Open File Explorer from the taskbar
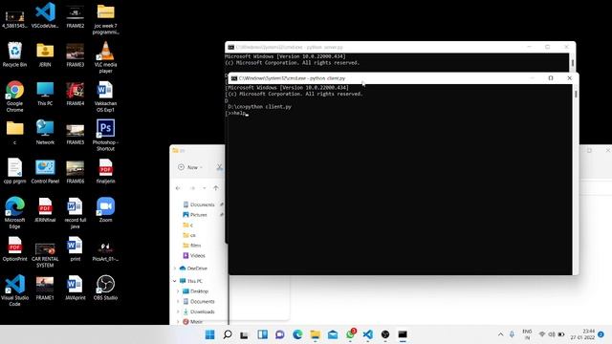 pos(315,334)
